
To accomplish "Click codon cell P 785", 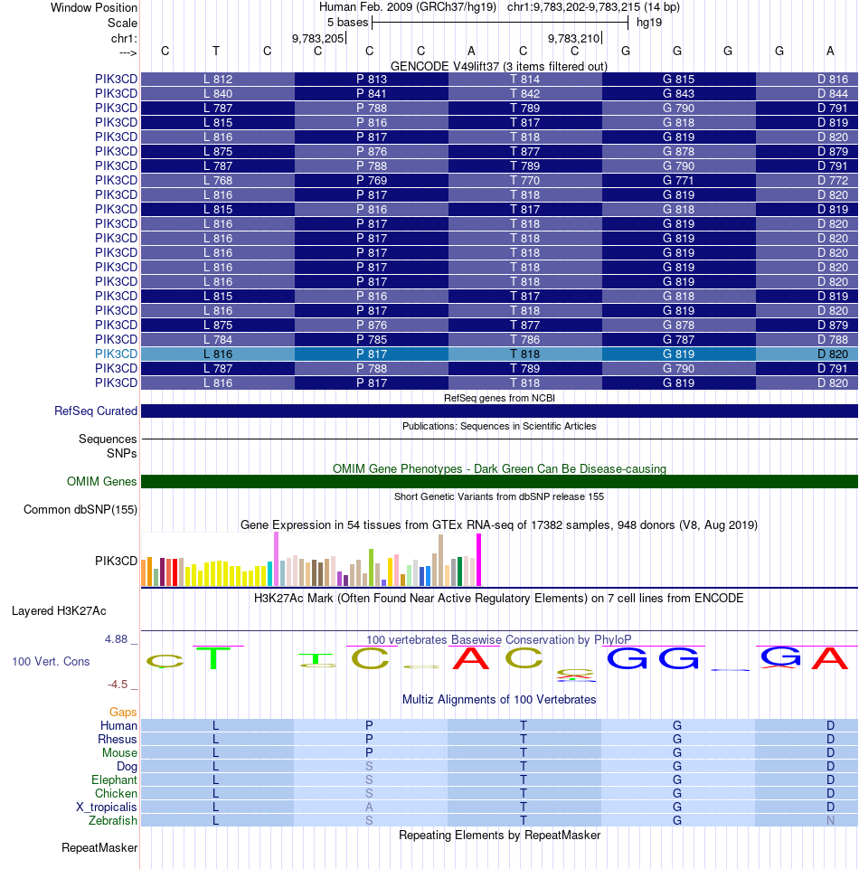I will [372, 339].
